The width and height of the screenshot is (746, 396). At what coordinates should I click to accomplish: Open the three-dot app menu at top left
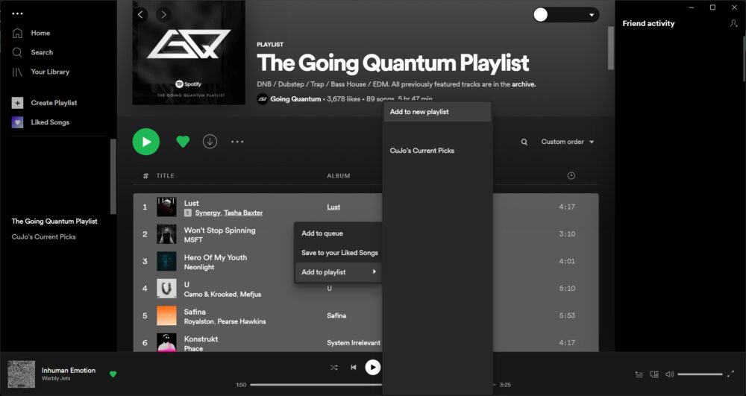coord(18,13)
